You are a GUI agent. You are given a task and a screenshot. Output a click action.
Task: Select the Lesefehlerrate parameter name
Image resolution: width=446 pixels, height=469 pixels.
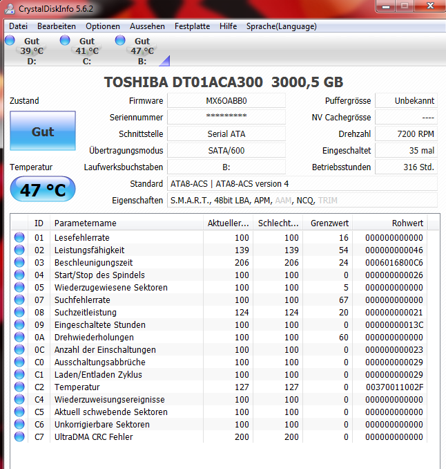click(81, 237)
